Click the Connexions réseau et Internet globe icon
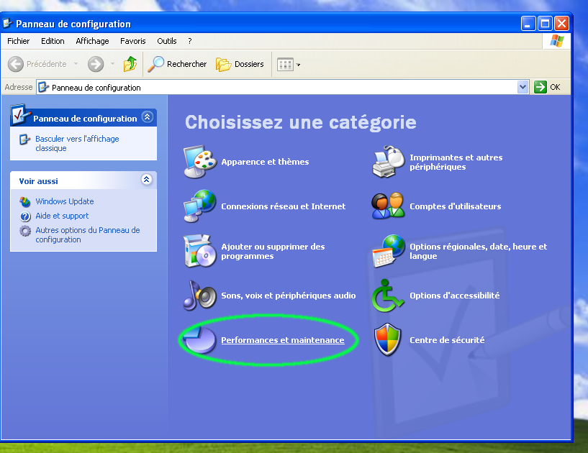The height and width of the screenshot is (453, 588). [199, 206]
